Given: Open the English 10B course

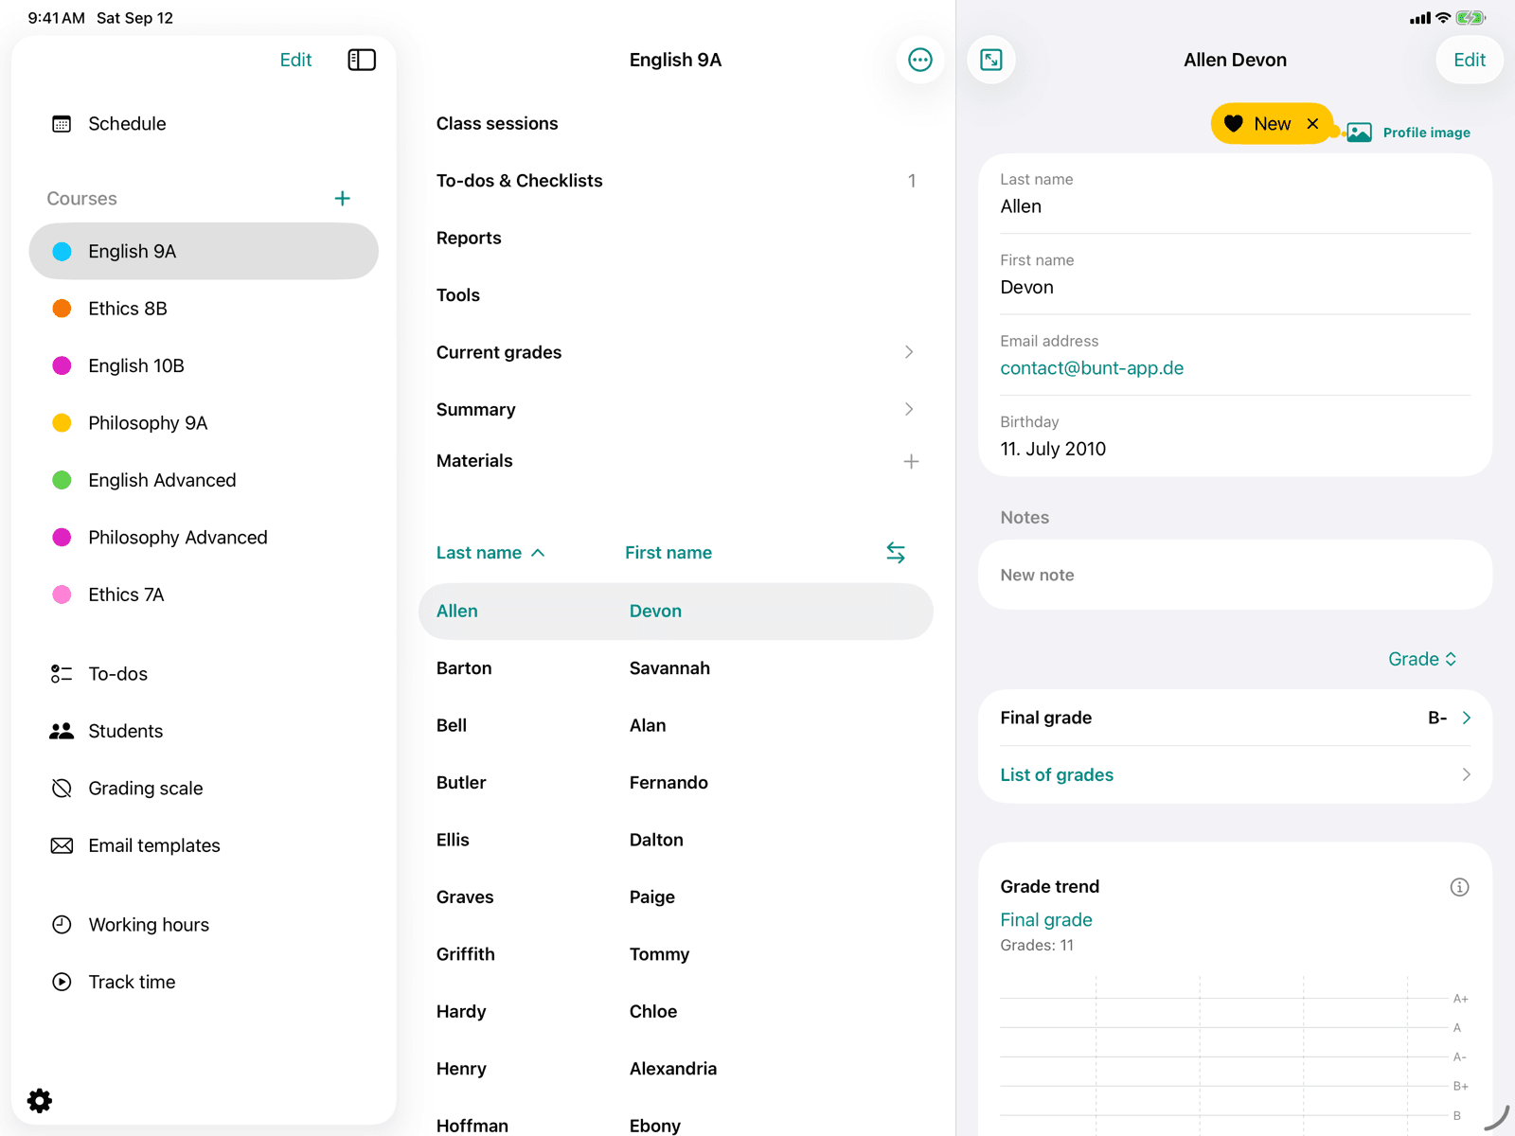Looking at the screenshot, I should point(204,366).
